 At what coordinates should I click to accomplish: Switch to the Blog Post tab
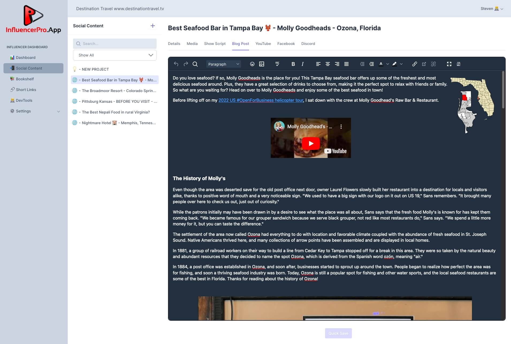pos(241,44)
